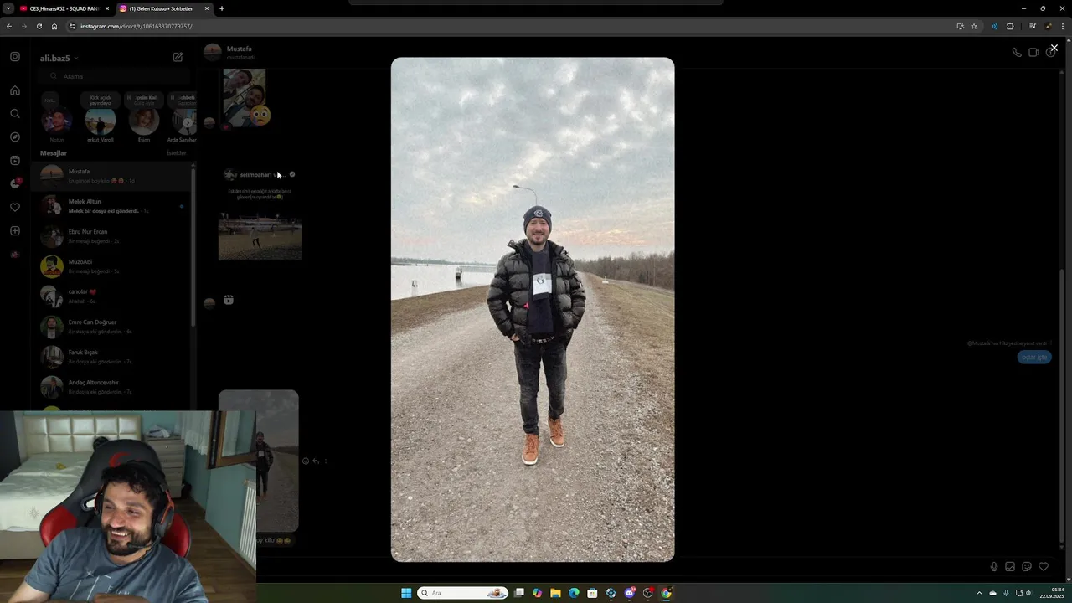
Task: Start audio call with phone icon
Action: pos(1016,52)
